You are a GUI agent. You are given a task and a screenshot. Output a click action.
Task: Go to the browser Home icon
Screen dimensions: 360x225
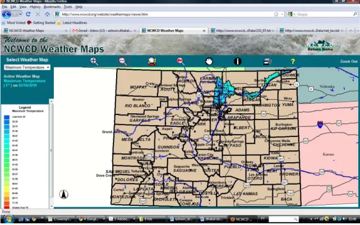point(47,14)
